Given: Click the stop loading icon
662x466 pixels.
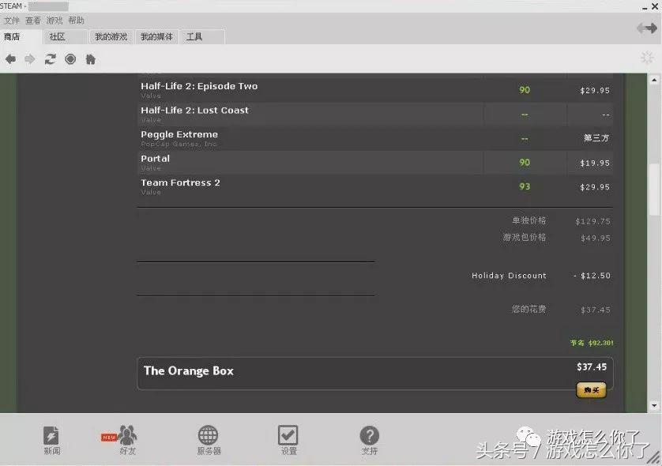Looking at the screenshot, I should 70,58.
